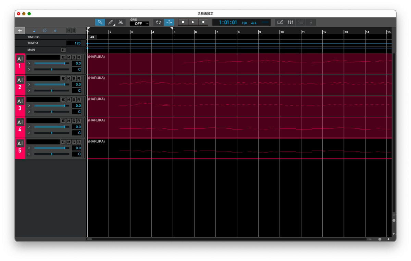This screenshot has height=261, width=411.
Task: Open effects with track 4's E button
Action: point(63,121)
